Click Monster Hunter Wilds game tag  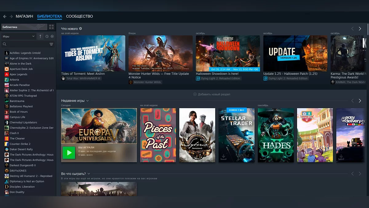(x=145, y=82)
